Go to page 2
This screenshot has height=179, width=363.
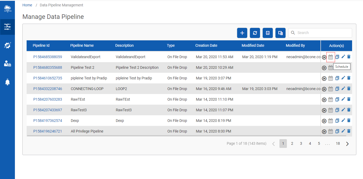[292, 143]
